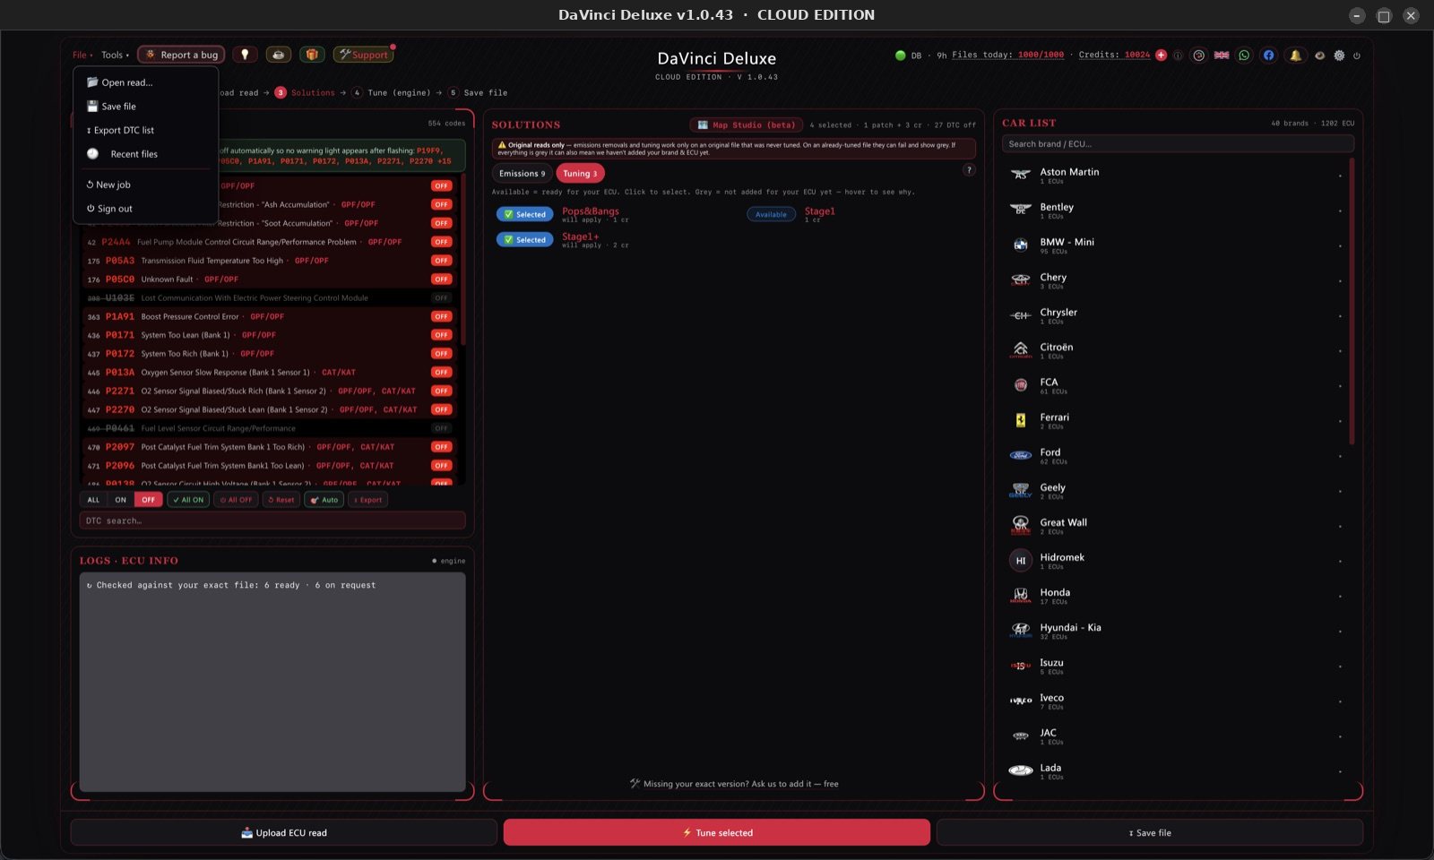The width and height of the screenshot is (1434, 860).
Task: Open Map Studio (beta) button
Action: click(x=746, y=125)
